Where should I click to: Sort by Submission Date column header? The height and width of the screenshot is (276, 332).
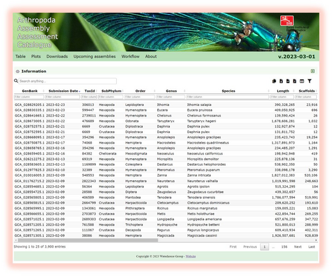click(63, 91)
